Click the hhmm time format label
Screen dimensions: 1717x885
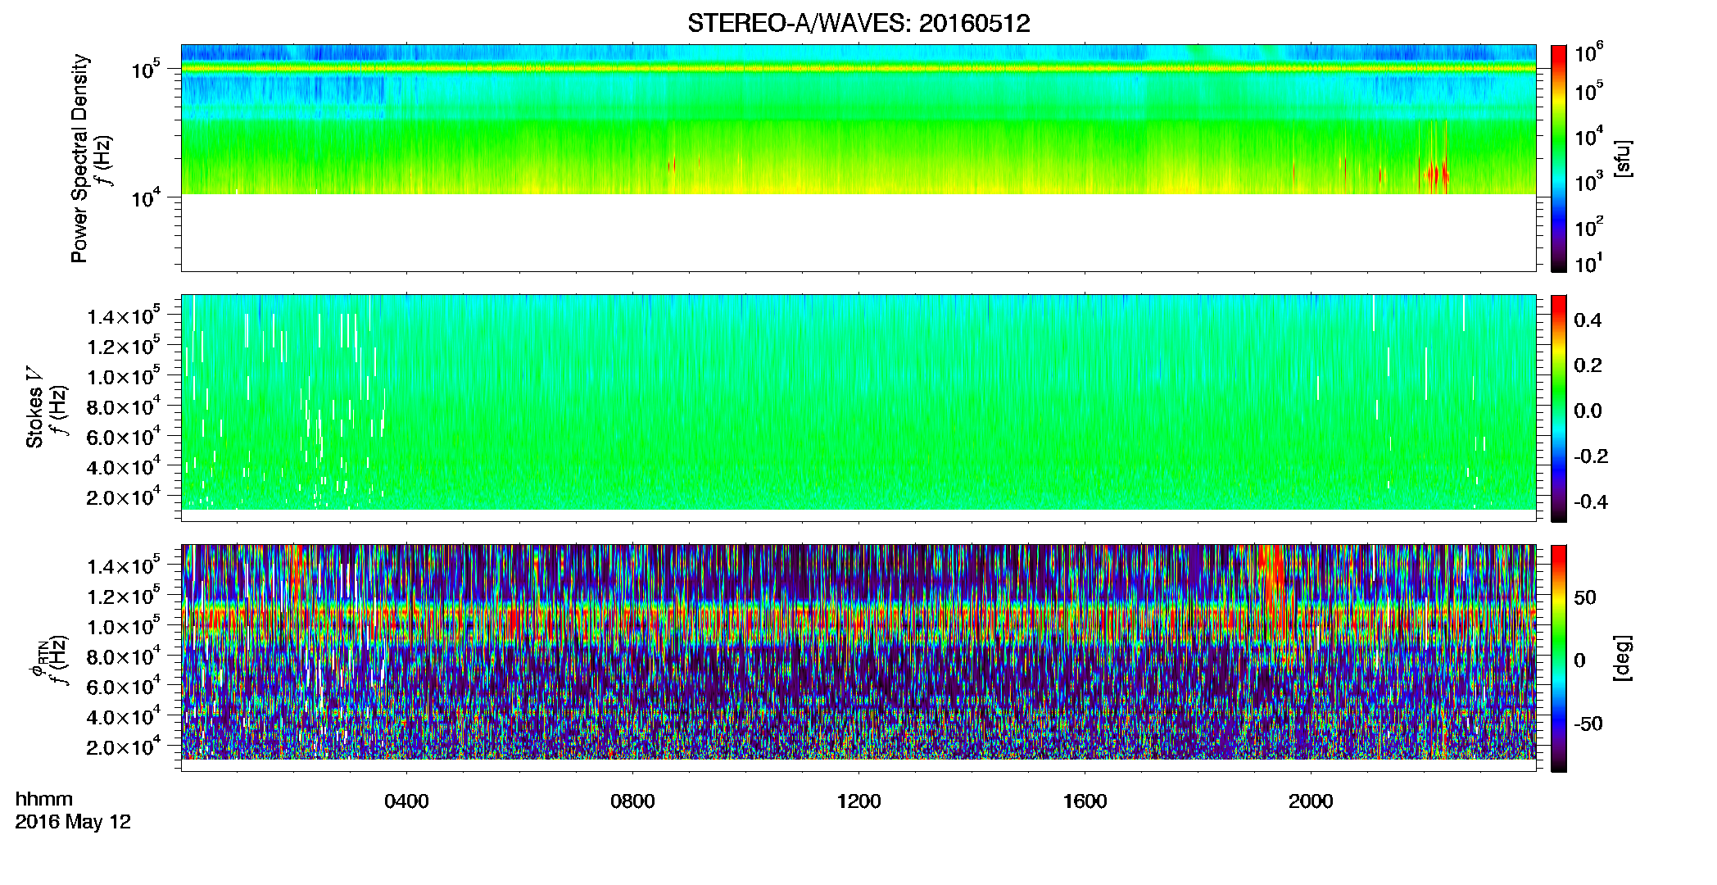click(44, 800)
